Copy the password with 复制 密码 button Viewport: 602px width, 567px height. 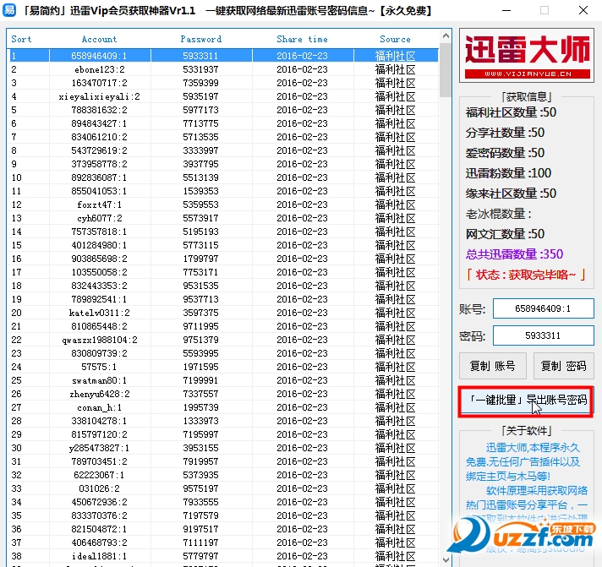point(563,366)
